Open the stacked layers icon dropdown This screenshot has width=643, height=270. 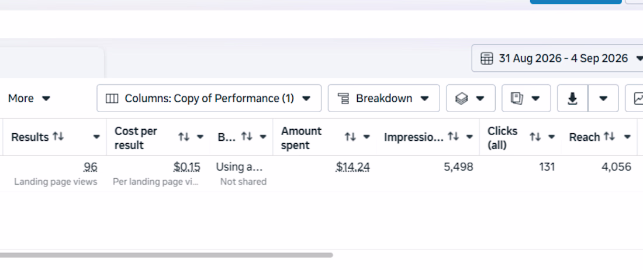(471, 98)
